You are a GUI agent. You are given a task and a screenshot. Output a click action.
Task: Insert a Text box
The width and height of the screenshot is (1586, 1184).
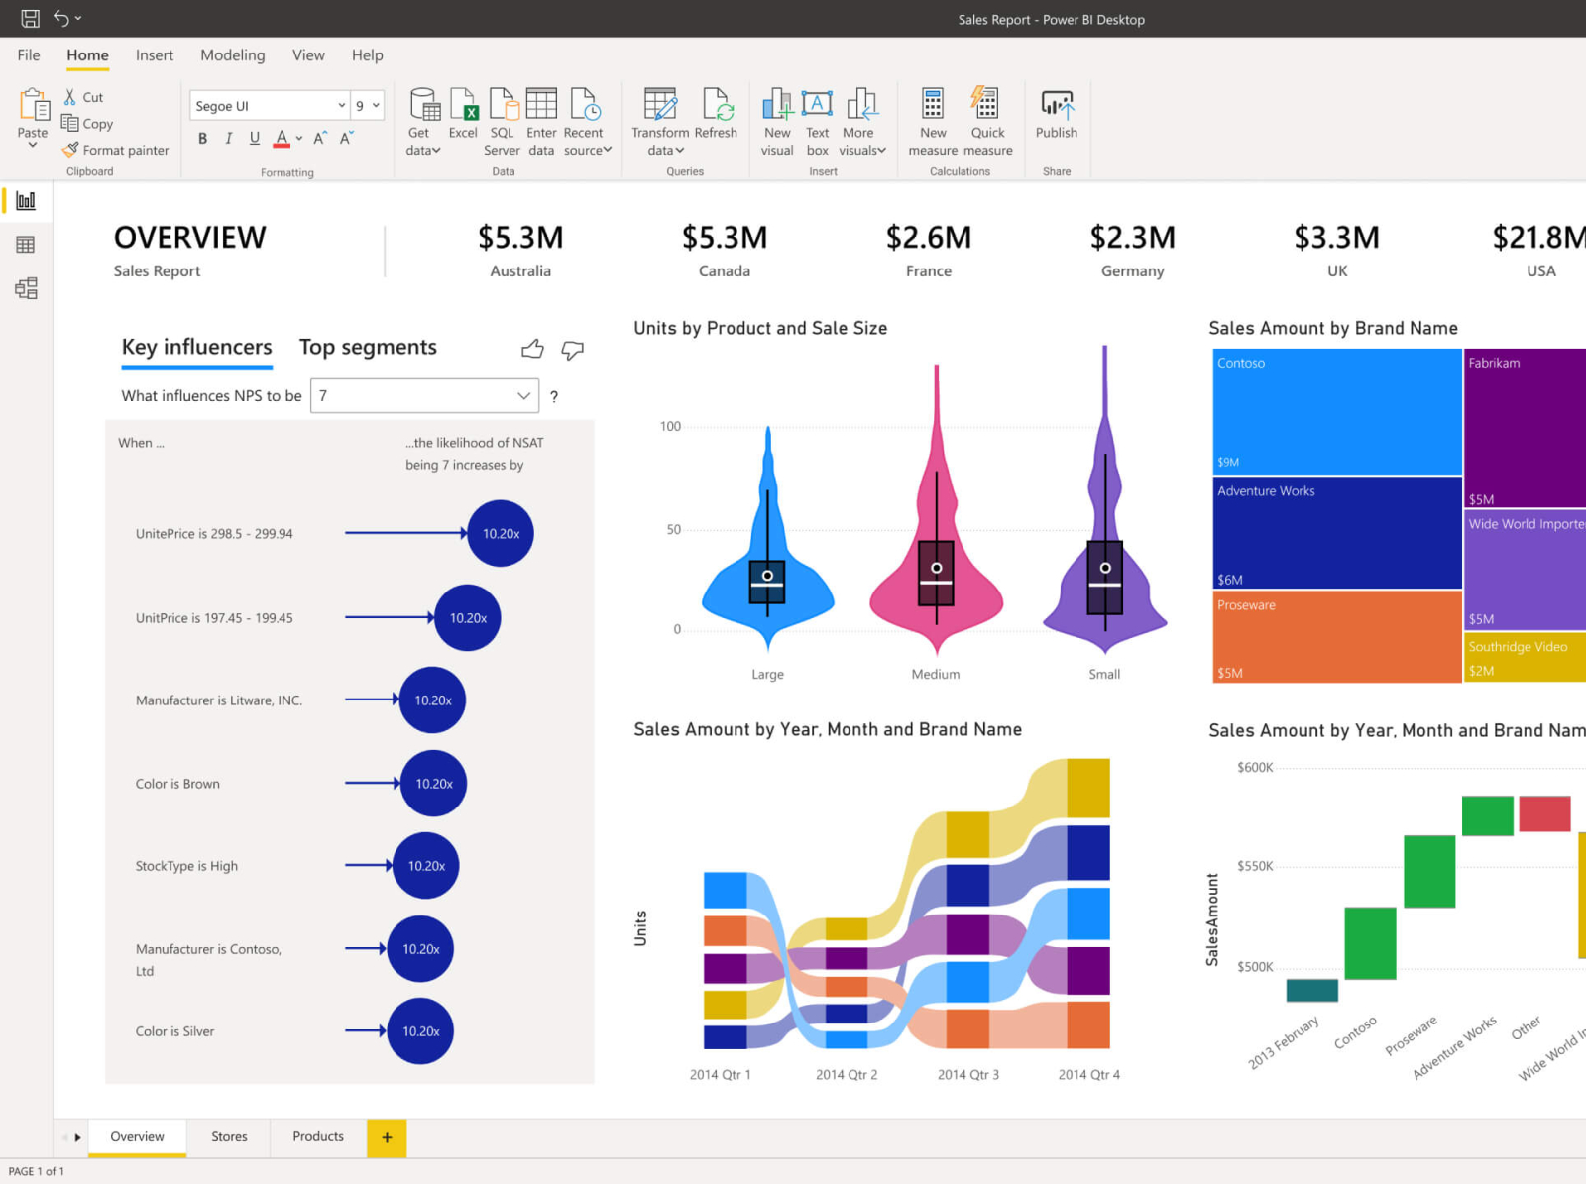pos(817,121)
